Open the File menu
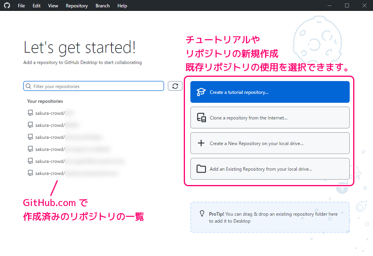The width and height of the screenshot is (373, 256). (21, 6)
